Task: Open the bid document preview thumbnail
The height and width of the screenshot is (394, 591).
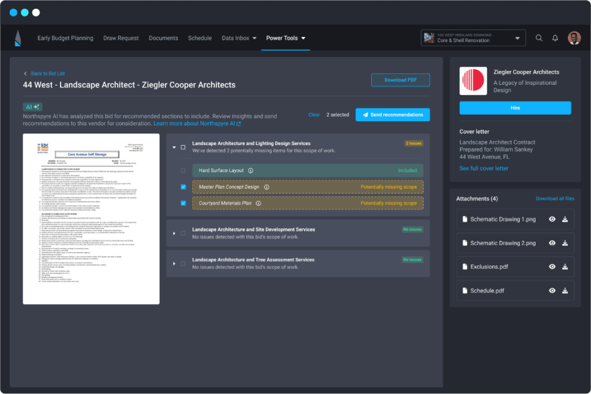Action: [91, 219]
